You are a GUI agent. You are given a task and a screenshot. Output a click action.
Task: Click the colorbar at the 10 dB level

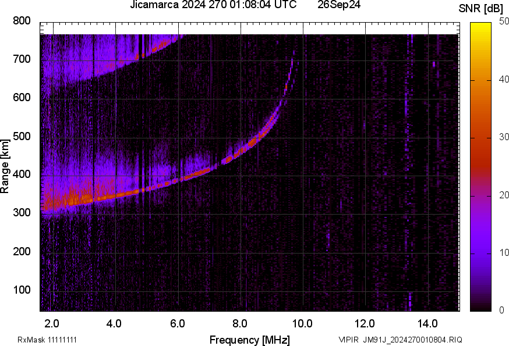tap(481, 252)
